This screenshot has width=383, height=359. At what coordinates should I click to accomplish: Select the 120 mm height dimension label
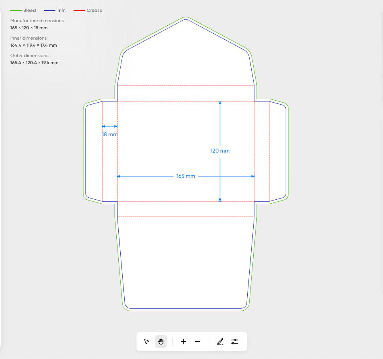tap(220, 151)
